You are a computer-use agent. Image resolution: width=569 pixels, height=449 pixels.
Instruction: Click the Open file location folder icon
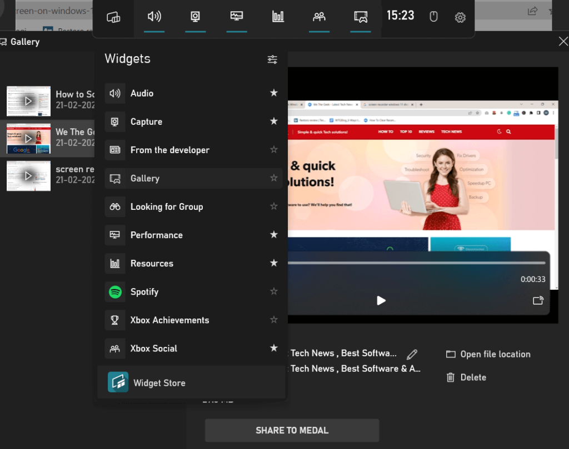pos(451,354)
